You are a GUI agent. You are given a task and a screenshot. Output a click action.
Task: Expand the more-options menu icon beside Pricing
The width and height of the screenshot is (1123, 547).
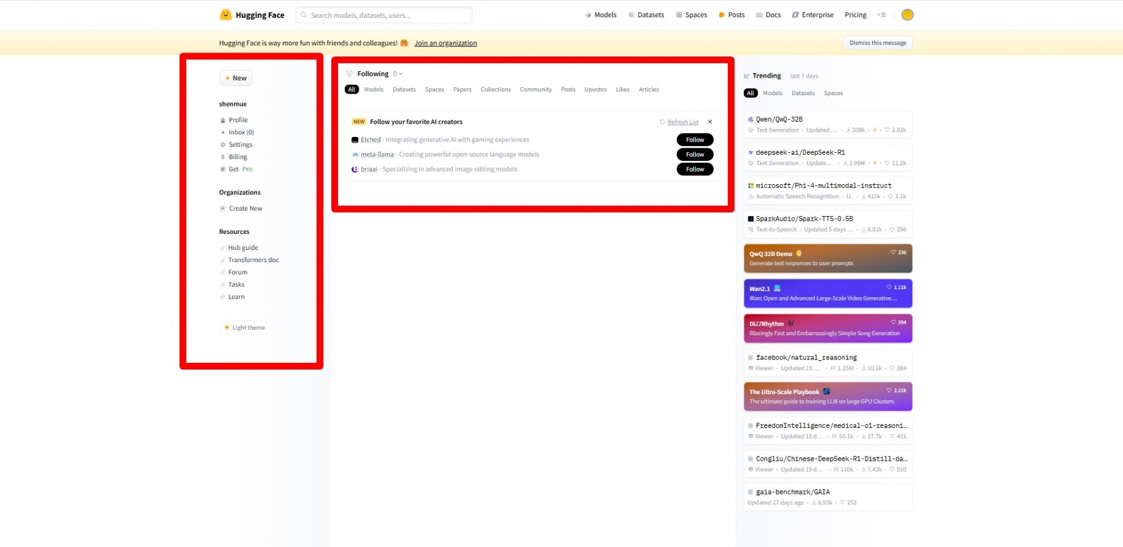882,15
